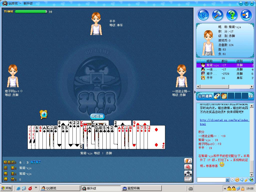Image resolution: width=256 pixels, height=192 pixels.
Task: Expand hidden quick launch icons chevron
Action: pos(36,188)
